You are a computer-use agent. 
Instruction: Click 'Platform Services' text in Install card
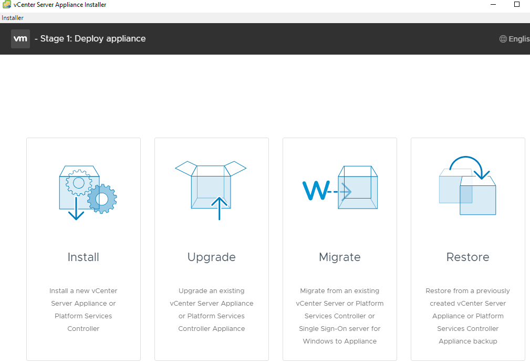83,316
